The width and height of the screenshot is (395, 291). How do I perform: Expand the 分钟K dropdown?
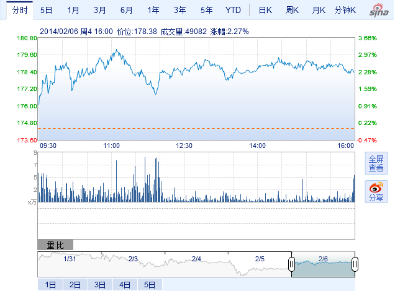345,10
